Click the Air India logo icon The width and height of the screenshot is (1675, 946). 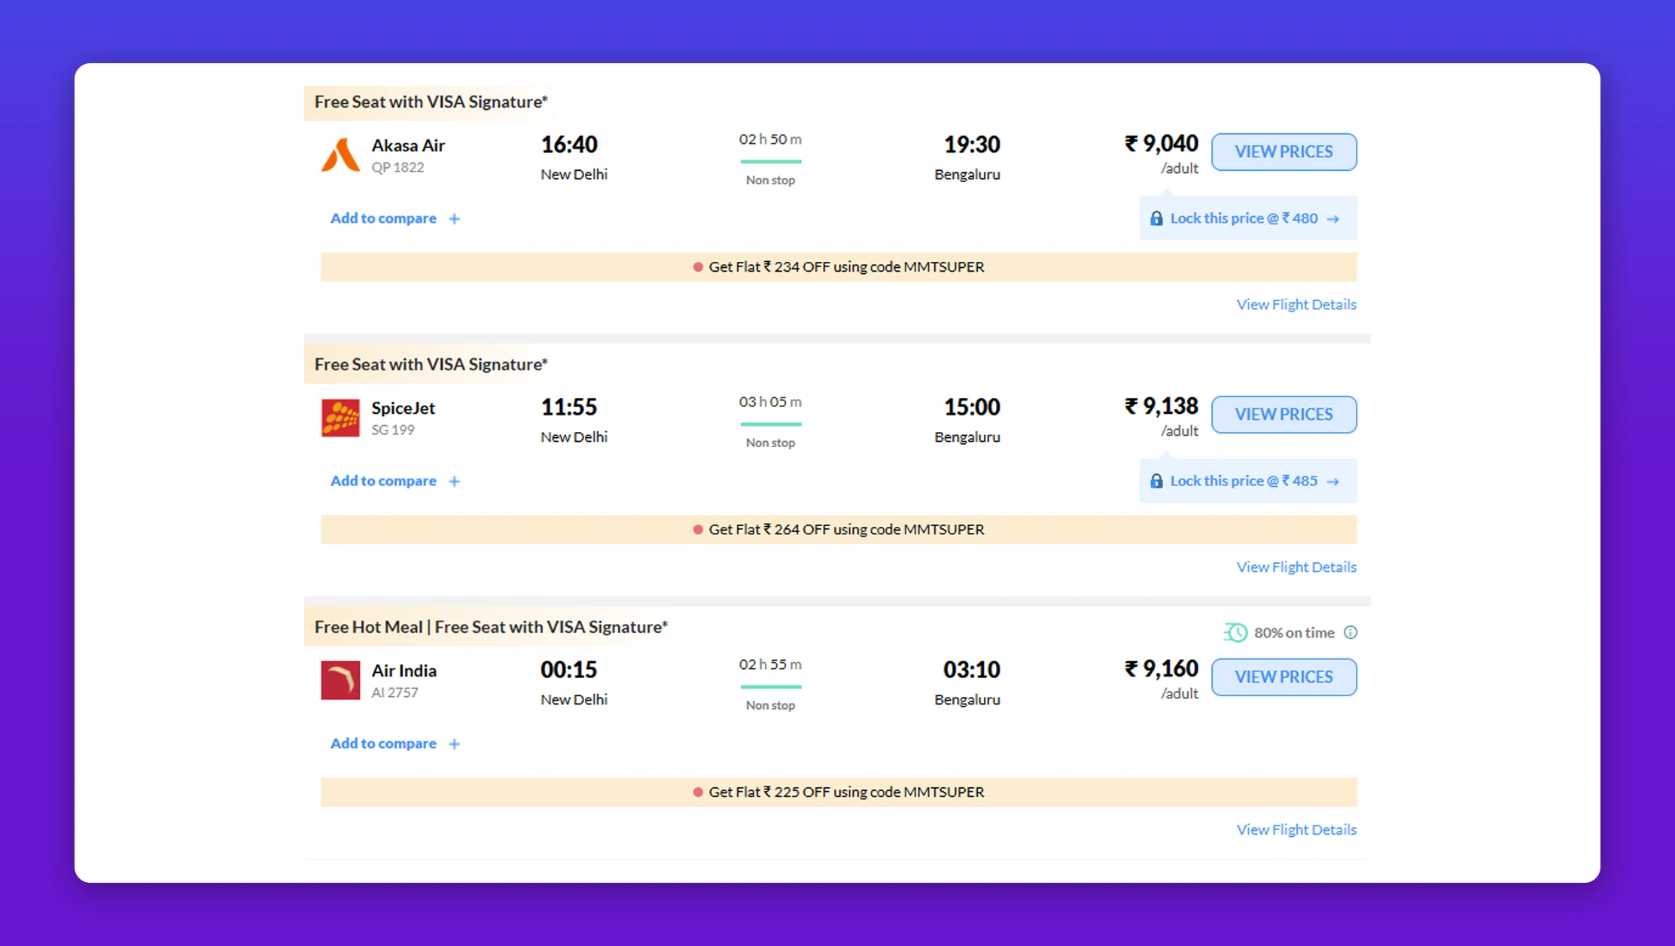click(x=340, y=680)
